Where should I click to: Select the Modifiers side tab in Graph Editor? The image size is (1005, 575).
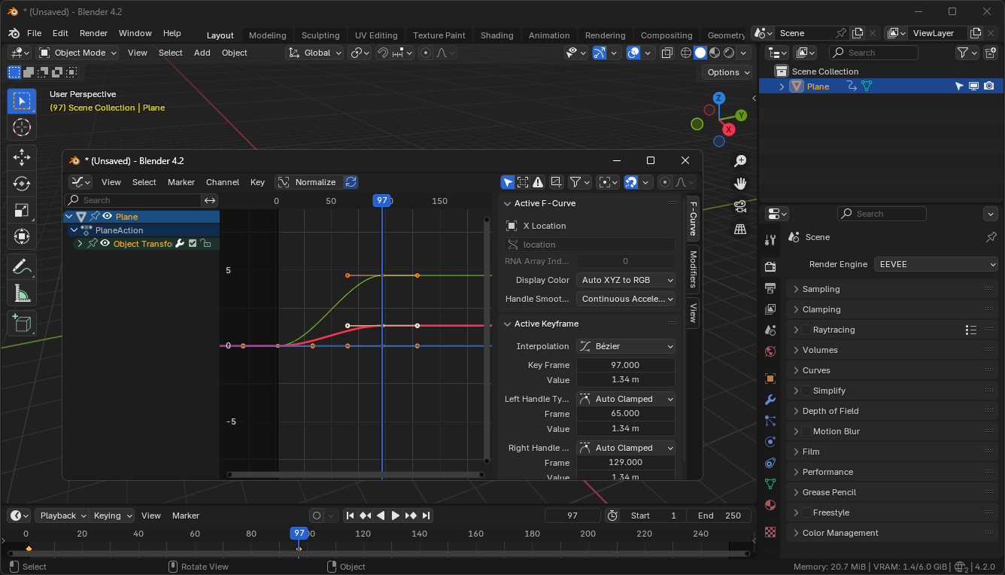point(693,269)
